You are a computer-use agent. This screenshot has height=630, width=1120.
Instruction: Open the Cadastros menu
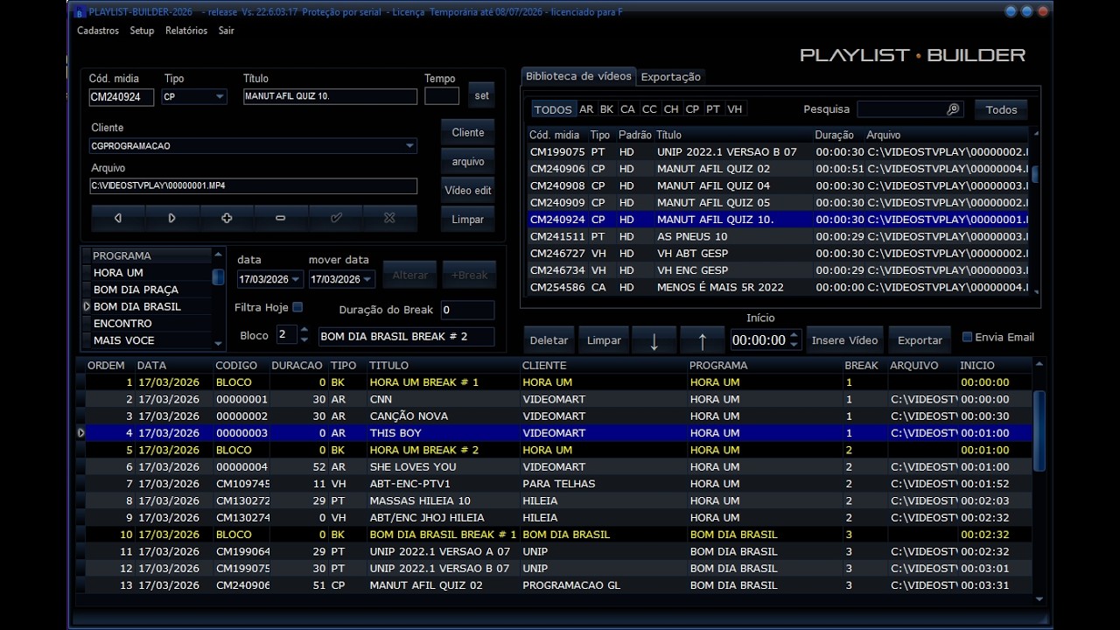(98, 31)
